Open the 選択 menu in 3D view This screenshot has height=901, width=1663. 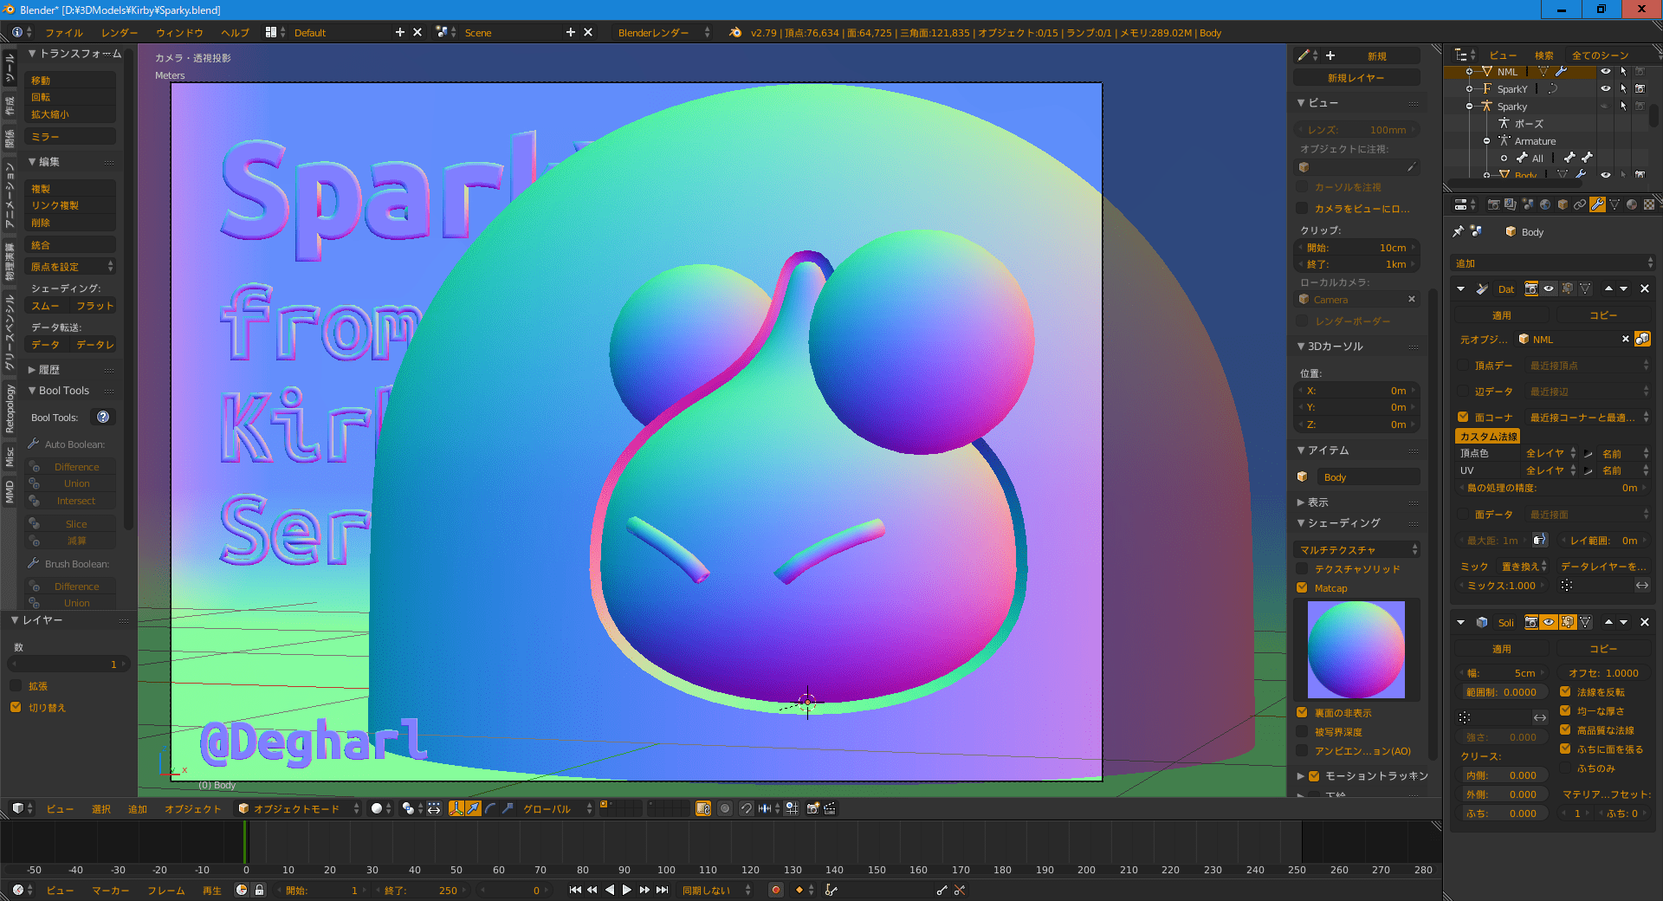101,808
